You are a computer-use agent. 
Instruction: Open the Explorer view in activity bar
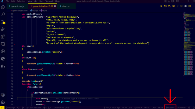pyautogui.click(x=3, y=7)
